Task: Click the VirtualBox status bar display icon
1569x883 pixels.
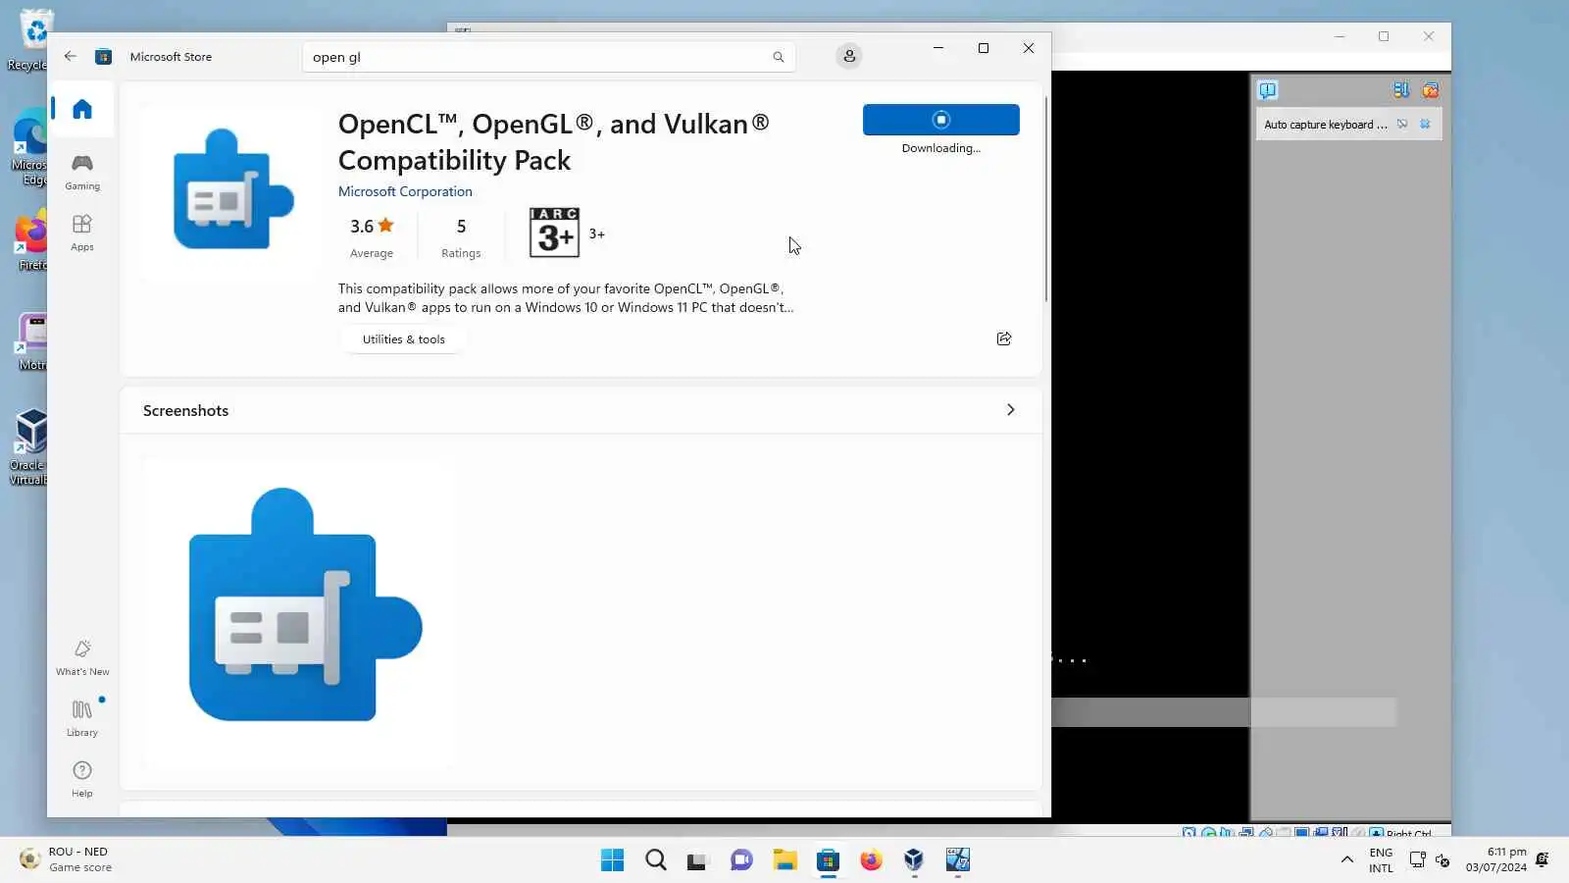Action: click(1301, 833)
